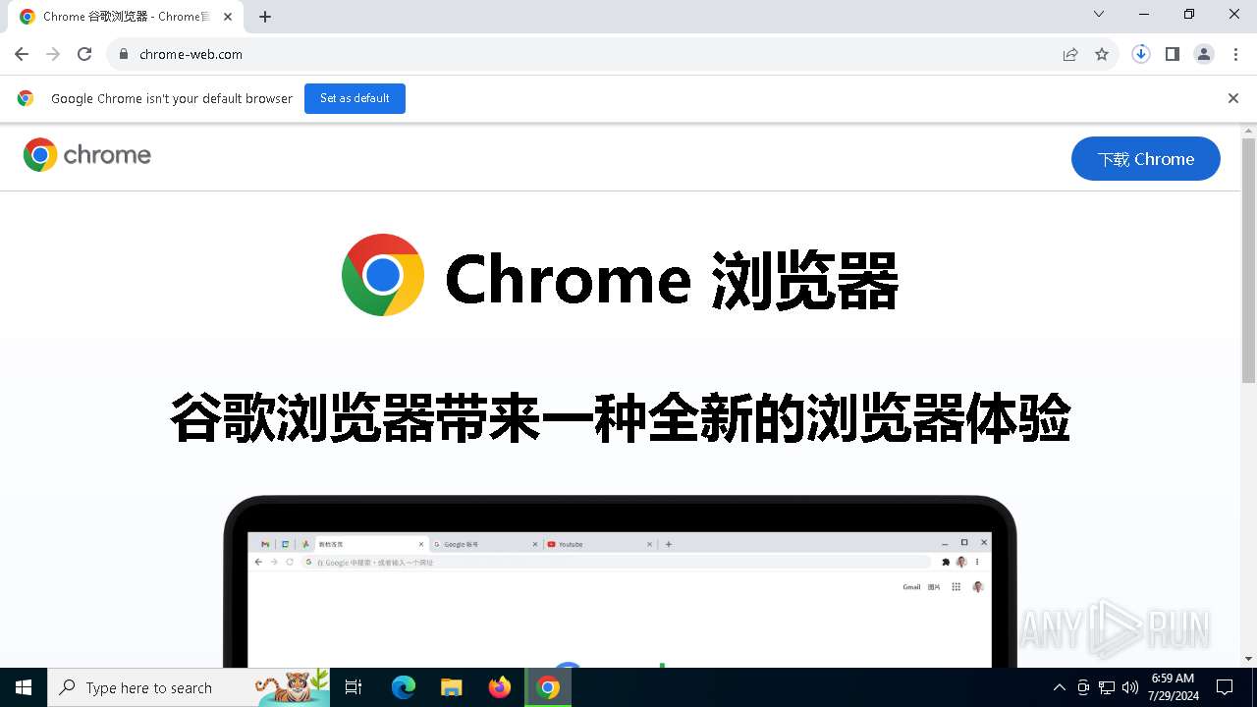Image resolution: width=1257 pixels, height=707 pixels.
Task: Open a new tab with the plus button
Action: tap(265, 17)
